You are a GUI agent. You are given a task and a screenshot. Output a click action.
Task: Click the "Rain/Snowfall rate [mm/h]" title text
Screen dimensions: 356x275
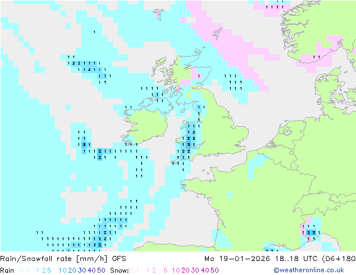[x=54, y=259]
